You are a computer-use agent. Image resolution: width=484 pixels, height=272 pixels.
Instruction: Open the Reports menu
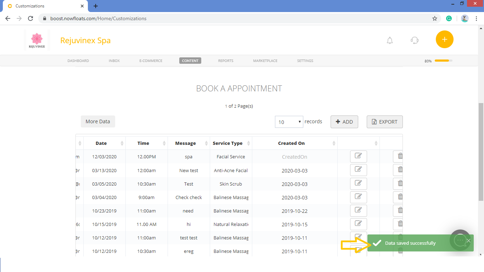(x=226, y=61)
